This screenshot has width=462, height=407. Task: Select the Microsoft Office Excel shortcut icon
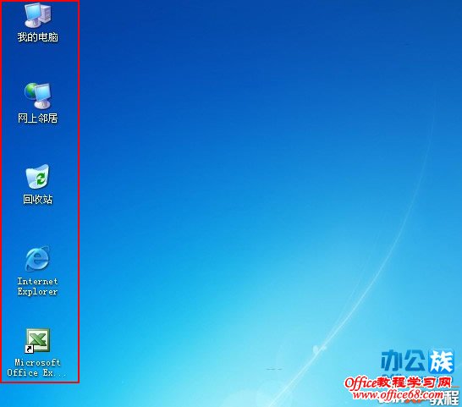[37, 341]
